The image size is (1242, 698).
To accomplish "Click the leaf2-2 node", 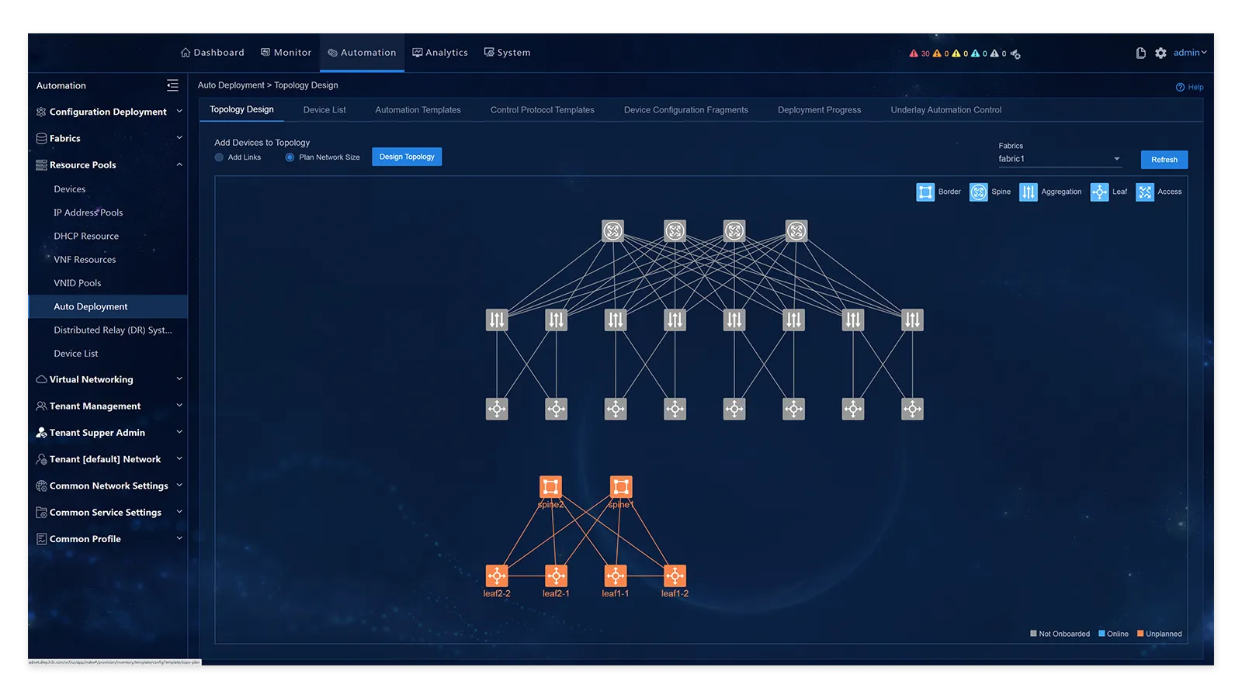I will click(497, 575).
